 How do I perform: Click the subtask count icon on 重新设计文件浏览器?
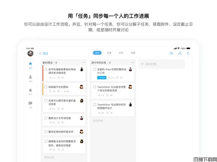pyautogui.click(x=52, y=123)
